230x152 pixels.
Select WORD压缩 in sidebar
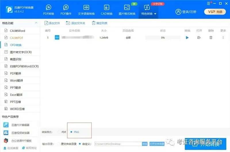(20, 109)
